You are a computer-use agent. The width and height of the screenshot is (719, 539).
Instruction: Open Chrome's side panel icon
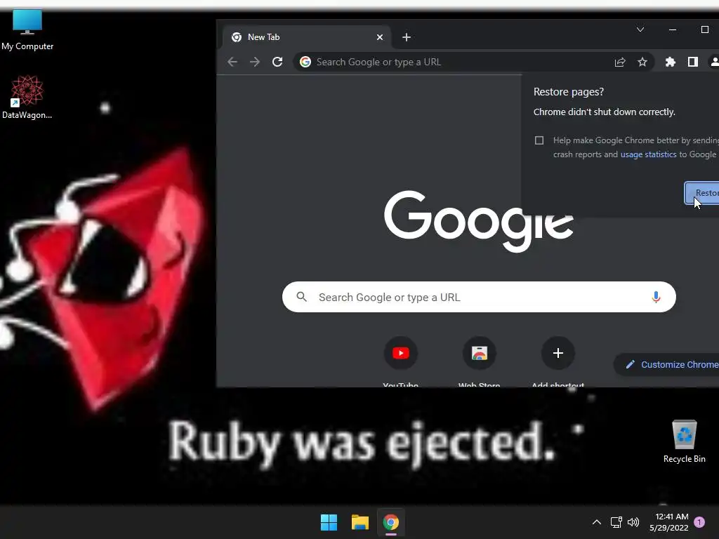[693, 62]
